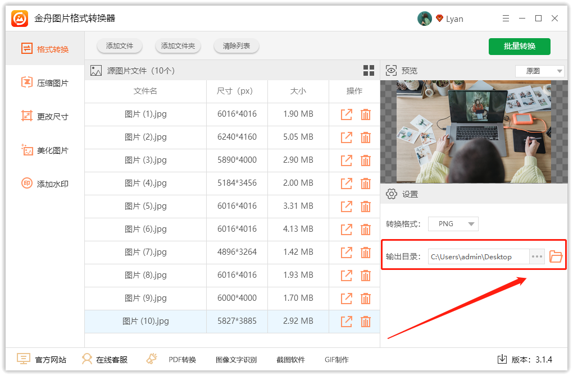Click export icon for 图片 (10).jpg row
Image resolution: width=573 pixels, height=376 pixels.
pos(347,322)
